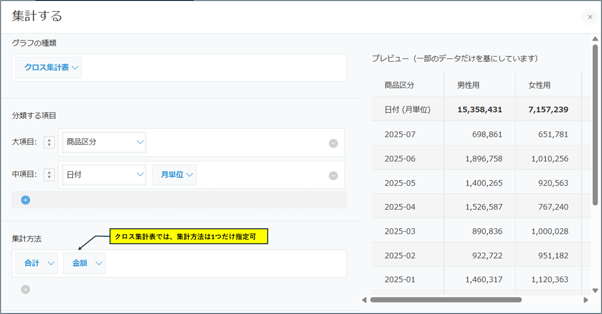This screenshot has width=602, height=314.
Task: Open the 日付 field dropdown
Action: tap(104, 175)
